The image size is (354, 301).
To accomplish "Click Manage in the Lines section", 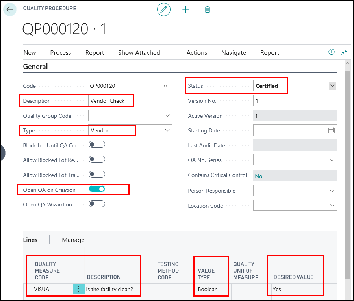I will coord(73,240).
